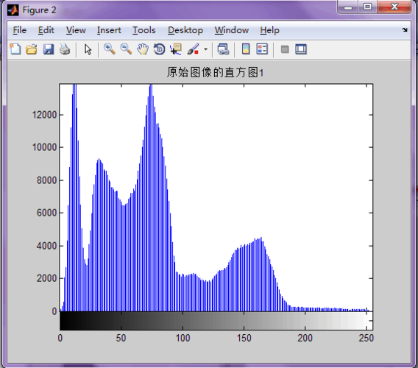
Task: Toggle the Brush data tool
Action: [194, 49]
